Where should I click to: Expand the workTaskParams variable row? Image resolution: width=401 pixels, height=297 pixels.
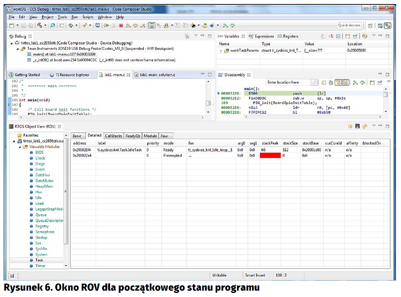pos(221,51)
